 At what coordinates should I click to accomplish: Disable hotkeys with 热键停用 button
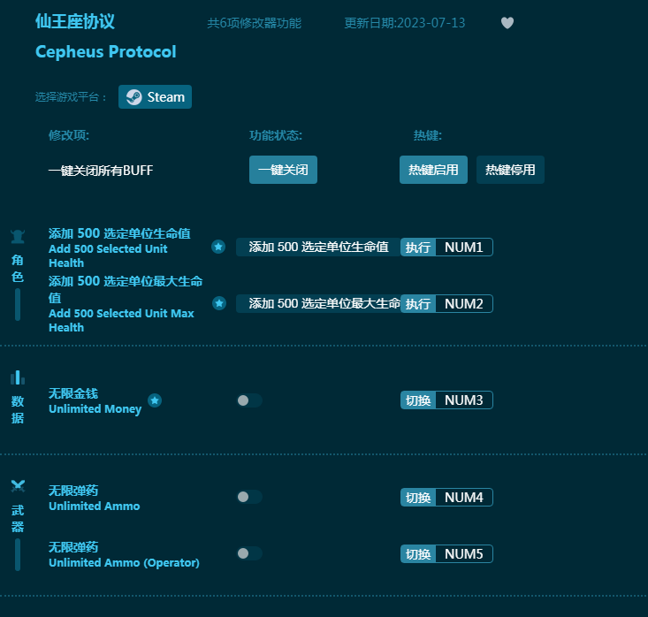click(510, 170)
